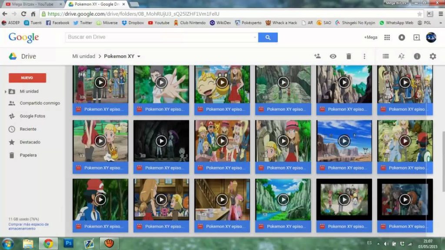Play the first Pokemon XY episode thumbnail
Image resolution: width=445 pixels, height=250 pixels.
pos(100,82)
